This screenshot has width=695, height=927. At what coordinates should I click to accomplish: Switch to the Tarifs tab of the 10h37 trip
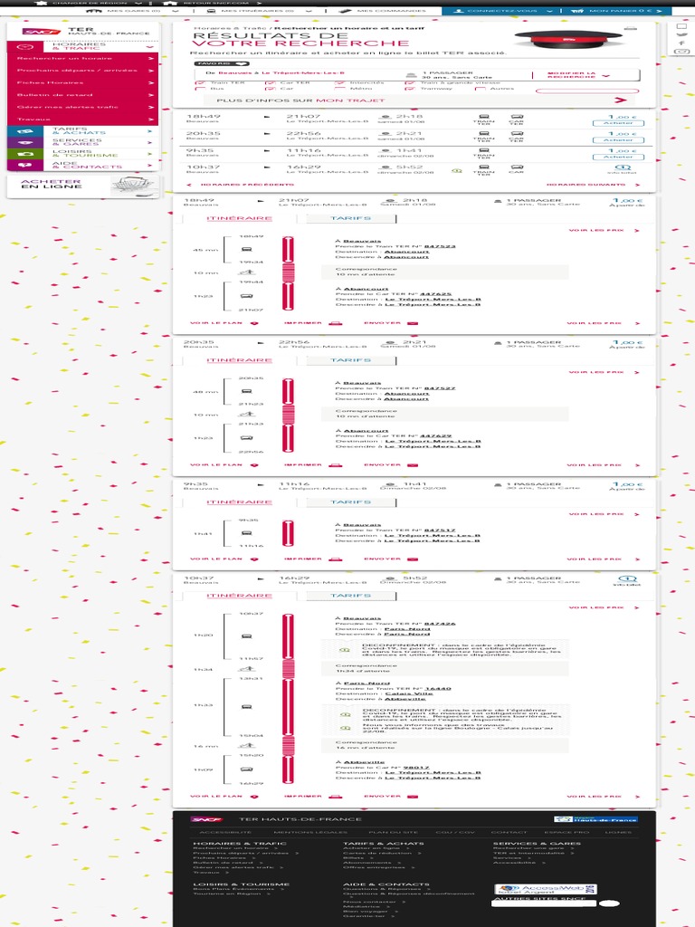(x=351, y=596)
